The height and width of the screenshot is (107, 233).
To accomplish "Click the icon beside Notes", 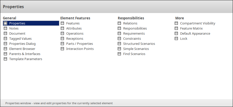I will (x=5, y=28).
